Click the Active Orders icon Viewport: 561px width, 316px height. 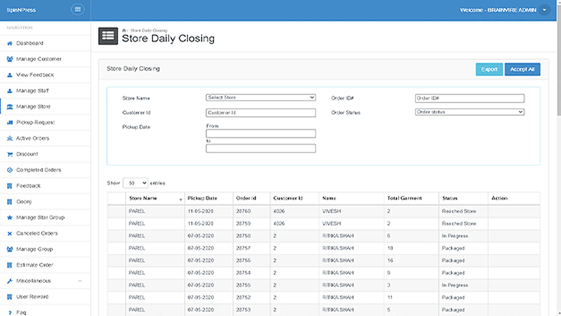(x=10, y=138)
